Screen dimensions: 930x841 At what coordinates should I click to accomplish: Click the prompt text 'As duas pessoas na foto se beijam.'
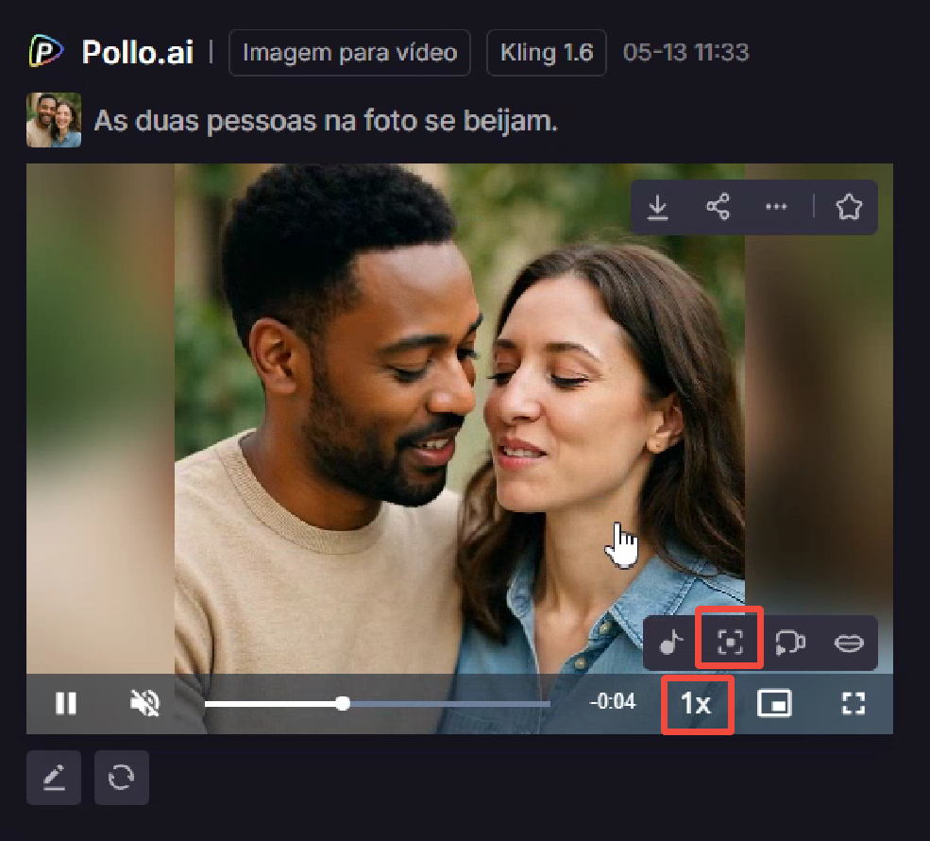pos(326,121)
